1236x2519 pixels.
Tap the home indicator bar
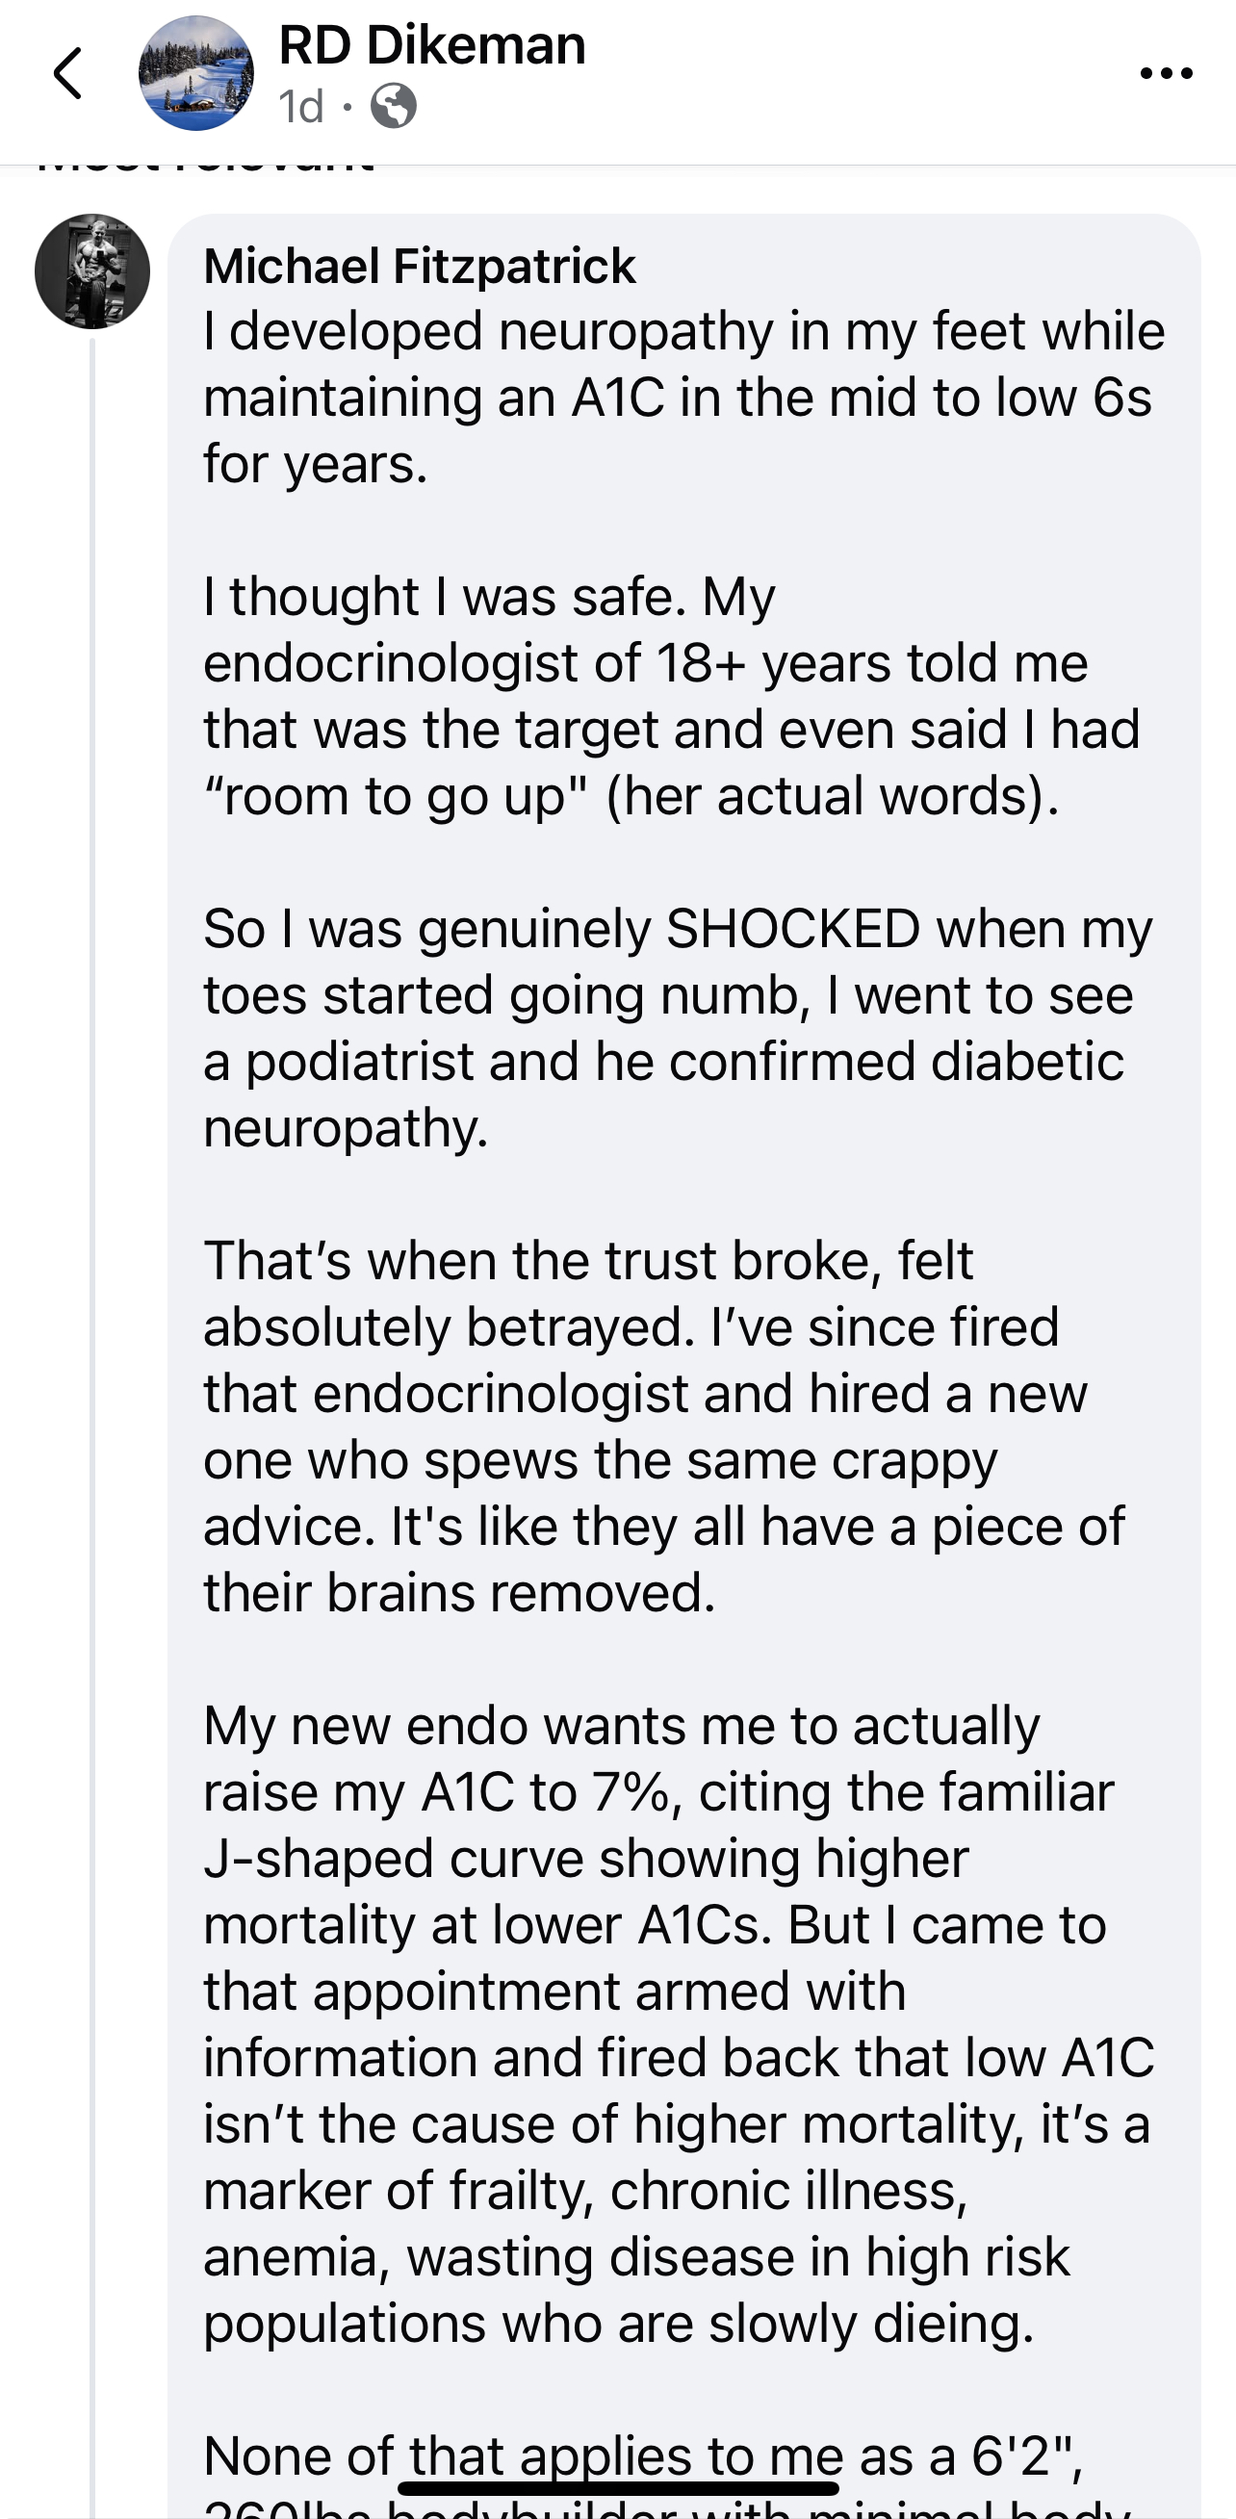tap(618, 2487)
